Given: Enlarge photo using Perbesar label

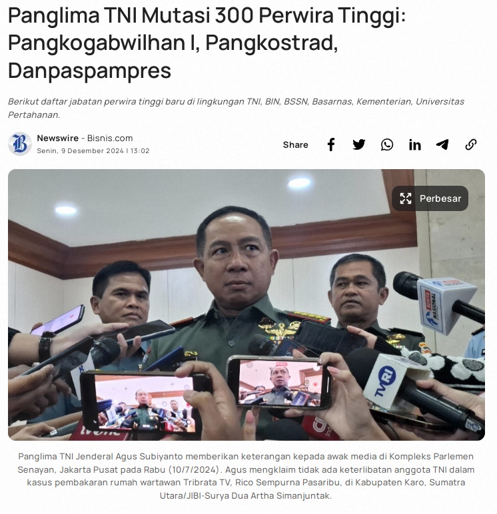Looking at the screenshot, I should click(x=440, y=198).
